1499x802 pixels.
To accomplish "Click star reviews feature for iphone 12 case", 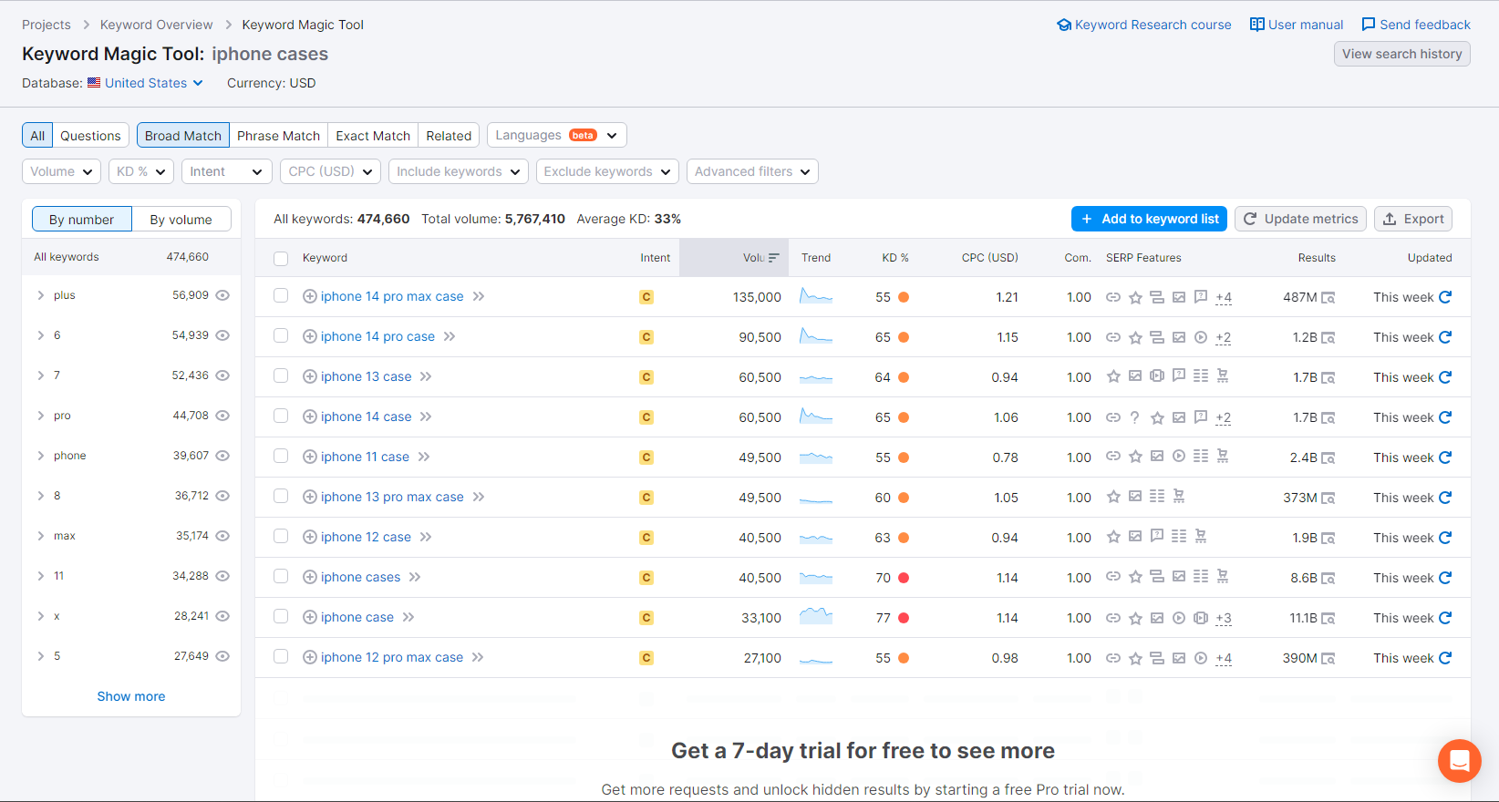I will [x=1113, y=537].
